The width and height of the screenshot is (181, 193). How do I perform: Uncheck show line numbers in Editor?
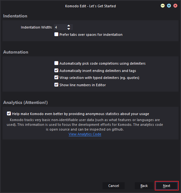coord(56,85)
